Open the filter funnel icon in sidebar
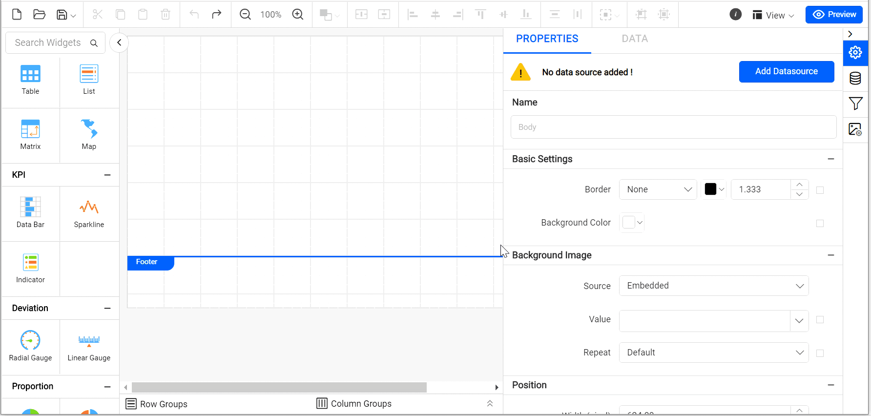The image size is (871, 416). pyautogui.click(x=855, y=104)
